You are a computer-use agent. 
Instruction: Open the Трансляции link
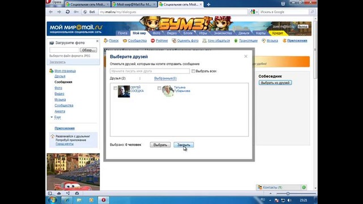(x=248, y=41)
